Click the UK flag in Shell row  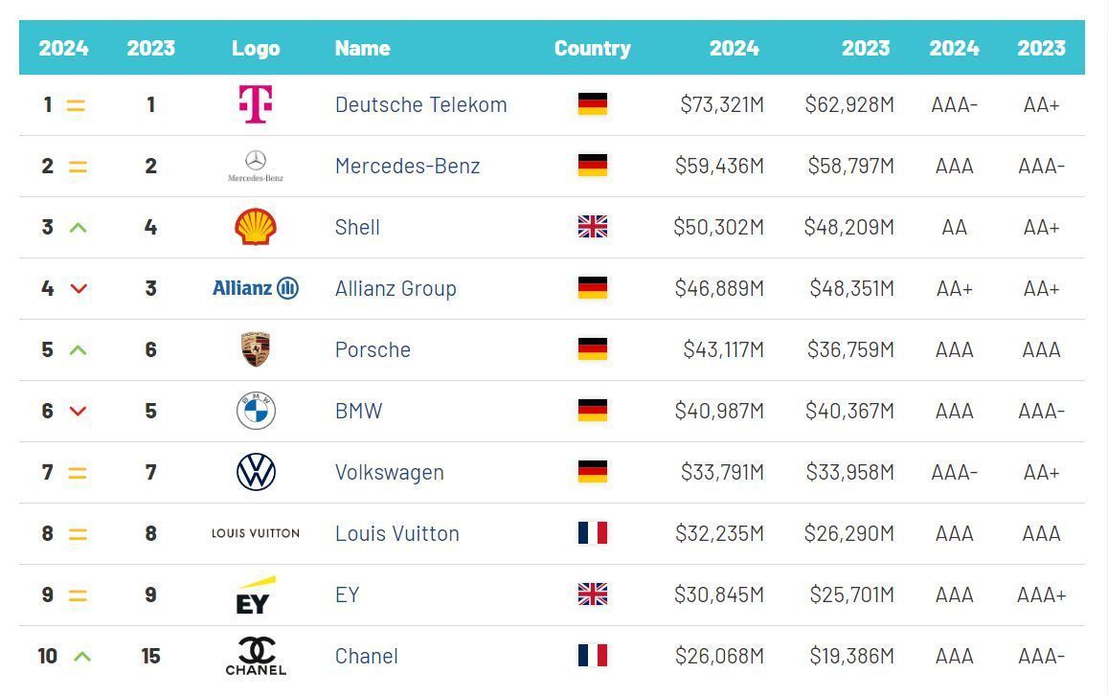click(593, 227)
